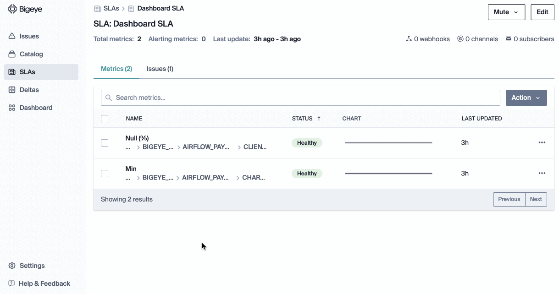Open more options for Min row
This screenshot has width=559, height=294.
click(542, 173)
